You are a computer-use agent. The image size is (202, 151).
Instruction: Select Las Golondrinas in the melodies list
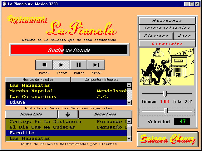coord(66,96)
